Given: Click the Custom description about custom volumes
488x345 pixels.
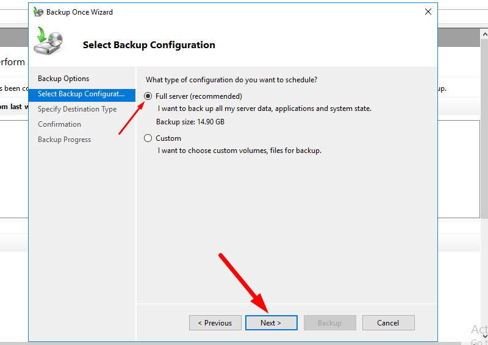Looking at the screenshot, I should tap(239, 151).
